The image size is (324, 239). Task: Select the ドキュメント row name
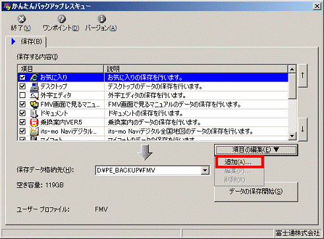(x=54, y=113)
